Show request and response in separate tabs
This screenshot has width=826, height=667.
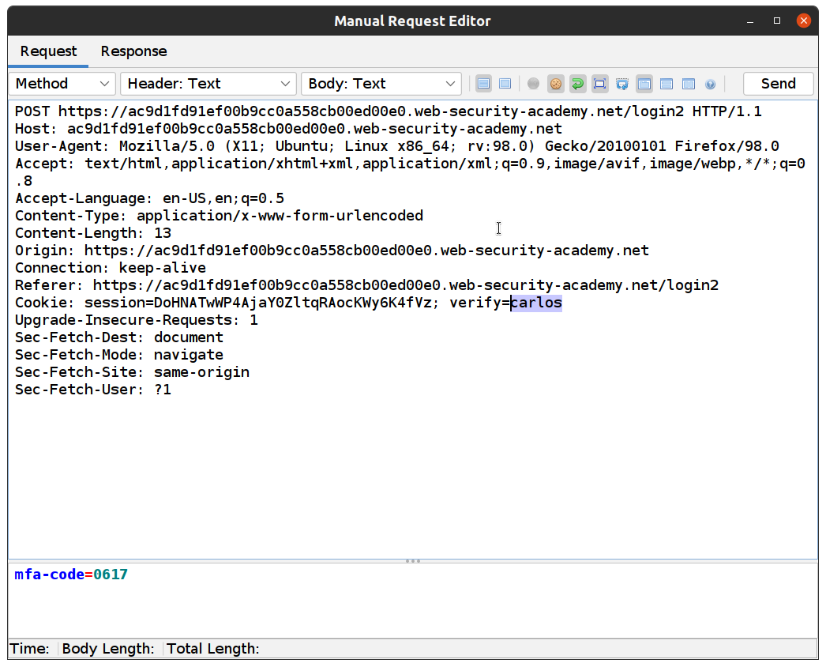tap(644, 84)
